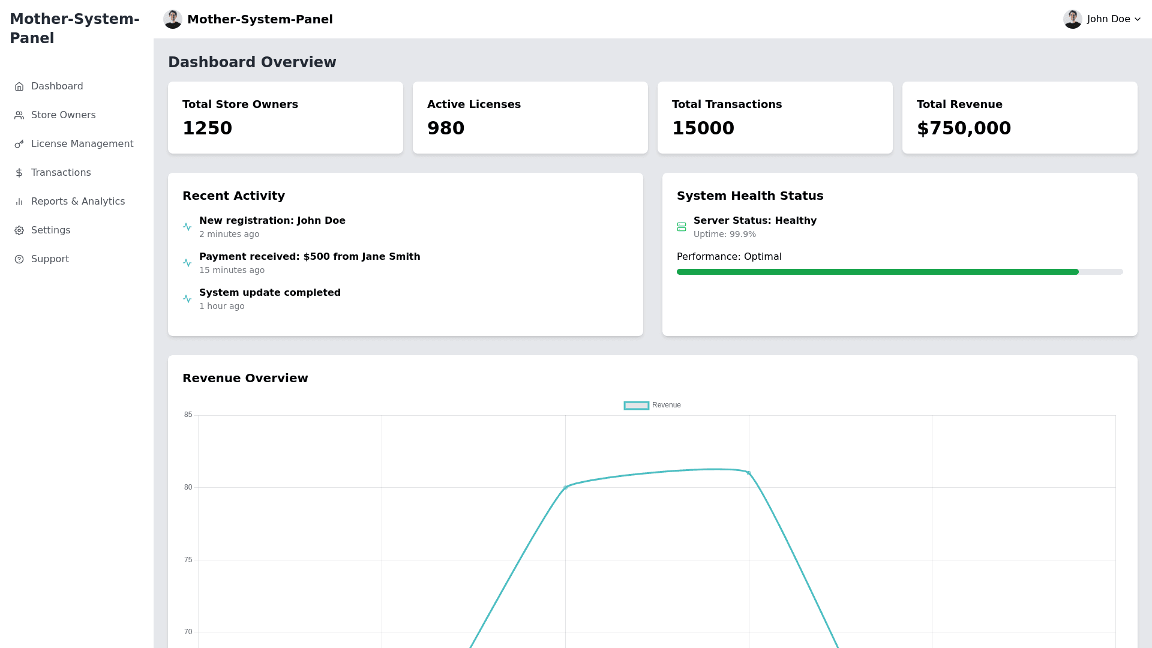Toggle the Revenue legend swatch in chart

pos(636,406)
